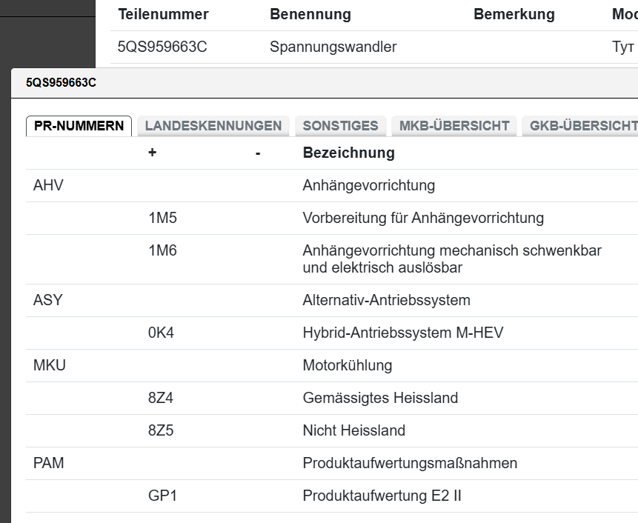Select PR number 1M5
638x523 pixels.
coord(162,218)
